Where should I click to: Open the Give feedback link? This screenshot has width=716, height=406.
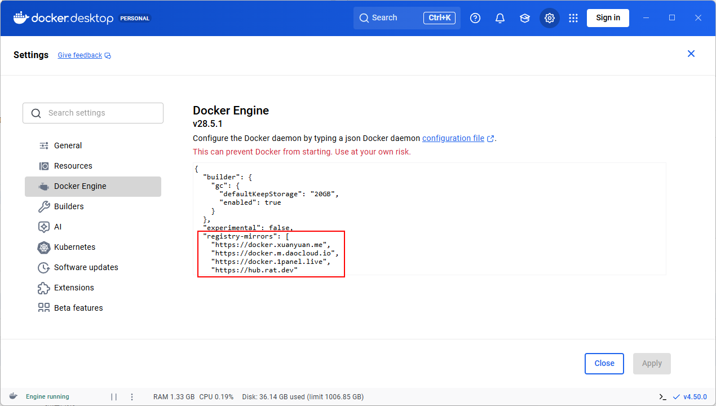(x=80, y=55)
